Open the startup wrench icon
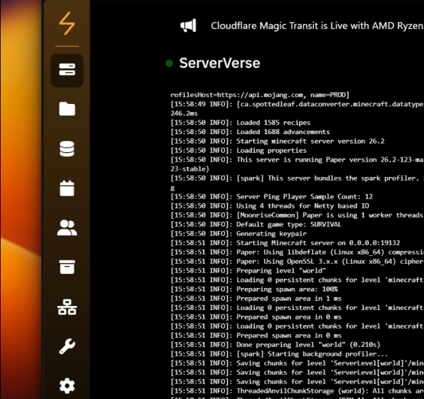 pos(67,346)
